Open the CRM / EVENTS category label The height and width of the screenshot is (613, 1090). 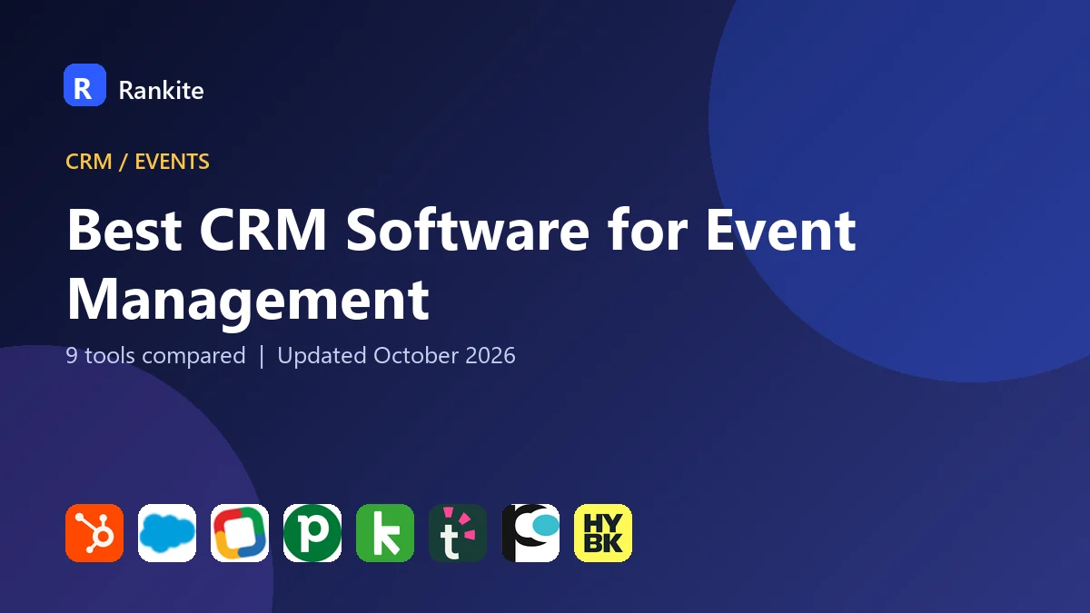tap(137, 162)
